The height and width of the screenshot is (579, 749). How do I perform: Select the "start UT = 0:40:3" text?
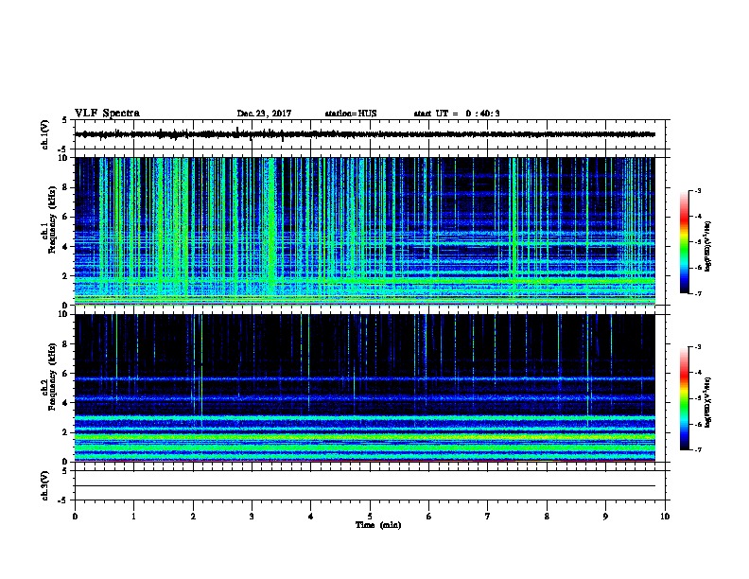click(x=457, y=114)
